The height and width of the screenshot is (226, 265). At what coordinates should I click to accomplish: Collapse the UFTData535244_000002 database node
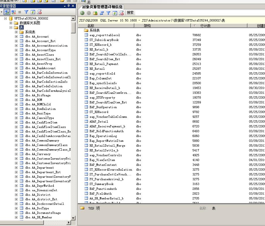[6, 18]
